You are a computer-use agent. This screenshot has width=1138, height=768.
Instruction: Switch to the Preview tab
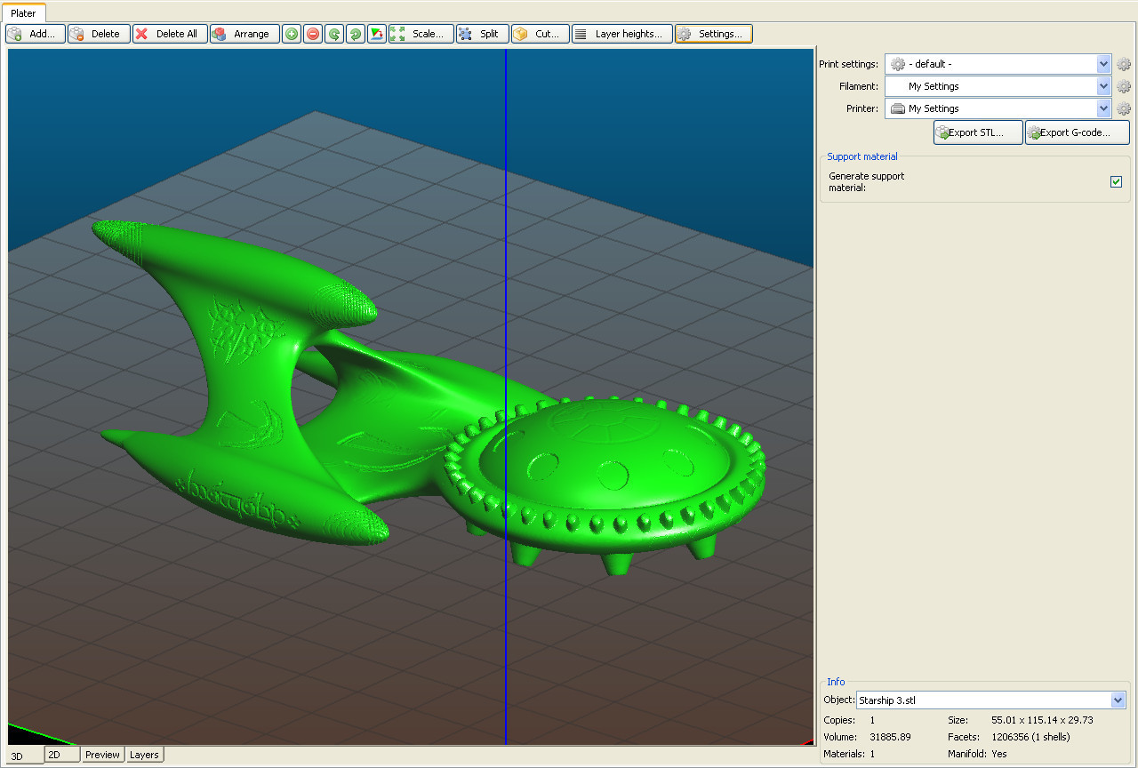(x=102, y=754)
